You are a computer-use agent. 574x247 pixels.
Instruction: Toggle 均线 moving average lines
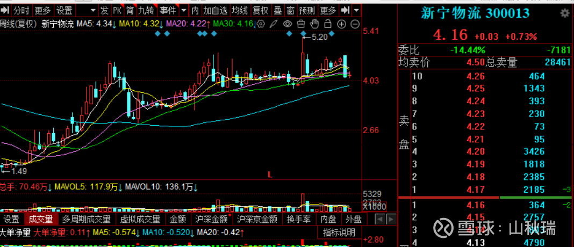(240, 10)
